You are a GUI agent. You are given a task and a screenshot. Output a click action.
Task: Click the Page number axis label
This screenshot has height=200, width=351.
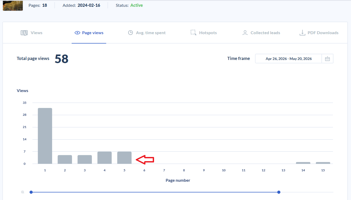pos(178,180)
